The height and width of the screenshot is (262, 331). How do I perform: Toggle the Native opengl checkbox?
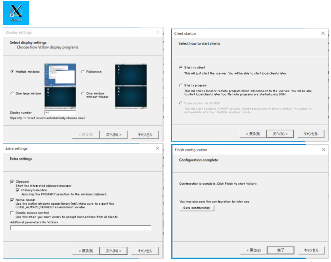[x=13, y=200]
